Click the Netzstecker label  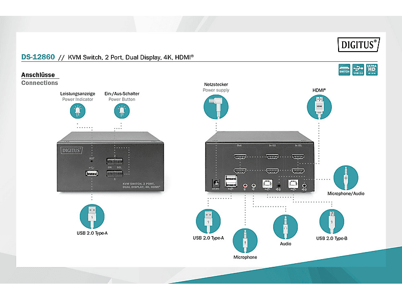(216, 84)
